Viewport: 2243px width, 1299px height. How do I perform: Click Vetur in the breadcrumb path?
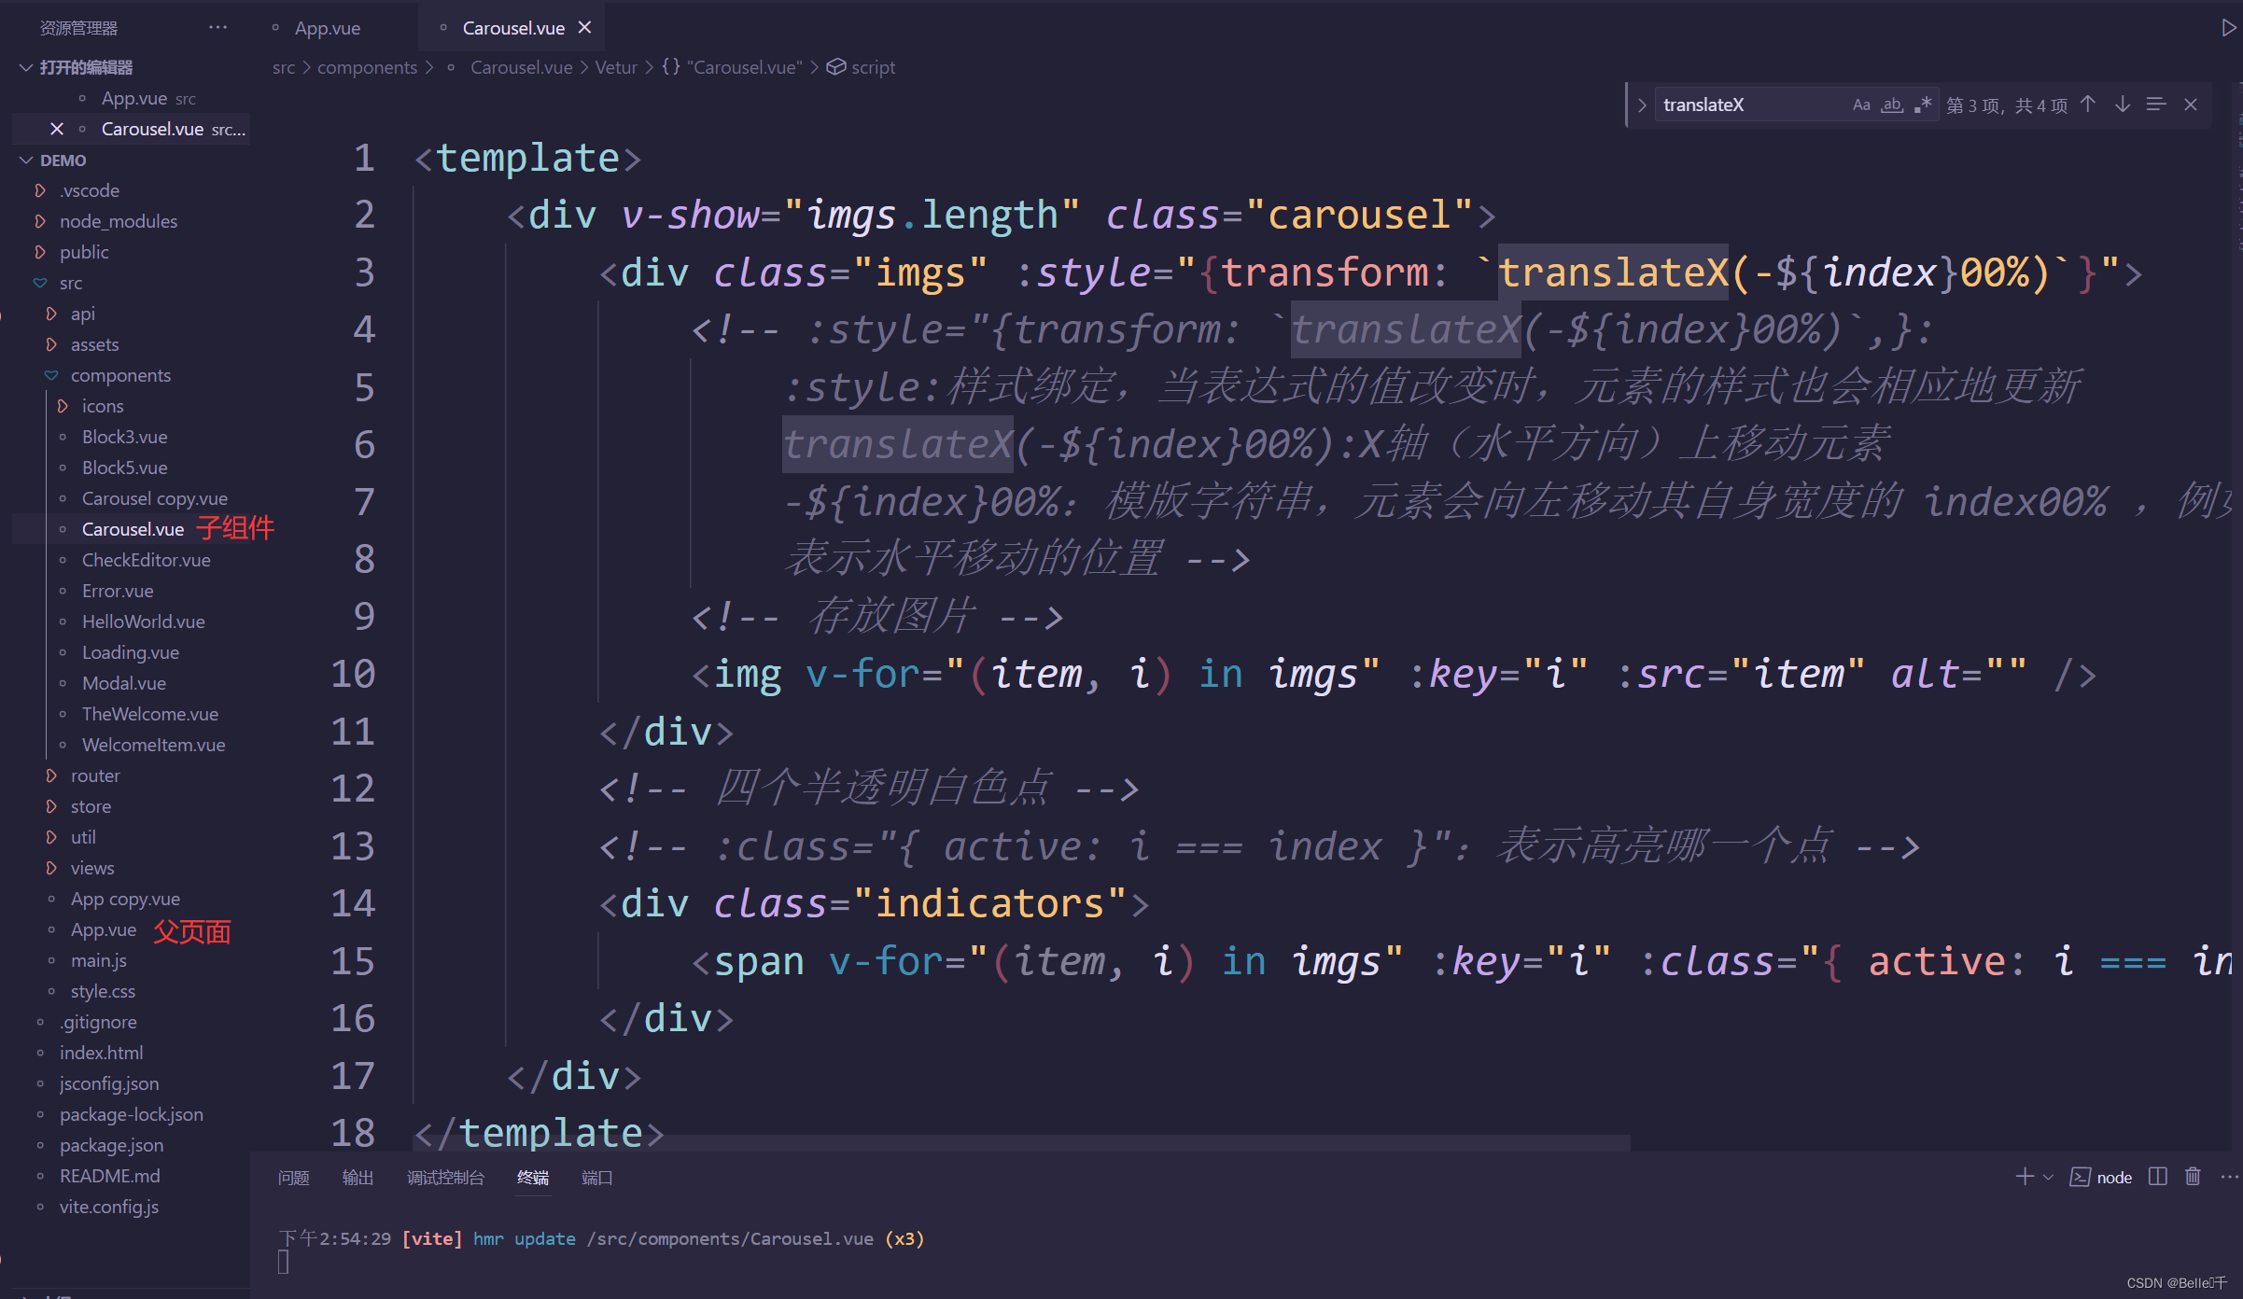pos(616,67)
